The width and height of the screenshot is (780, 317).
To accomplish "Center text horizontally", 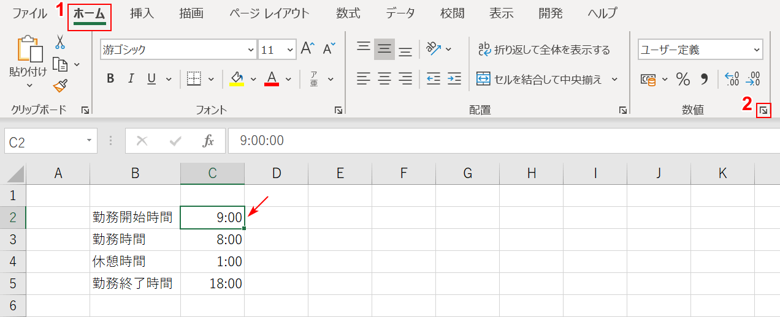I will click(x=384, y=78).
